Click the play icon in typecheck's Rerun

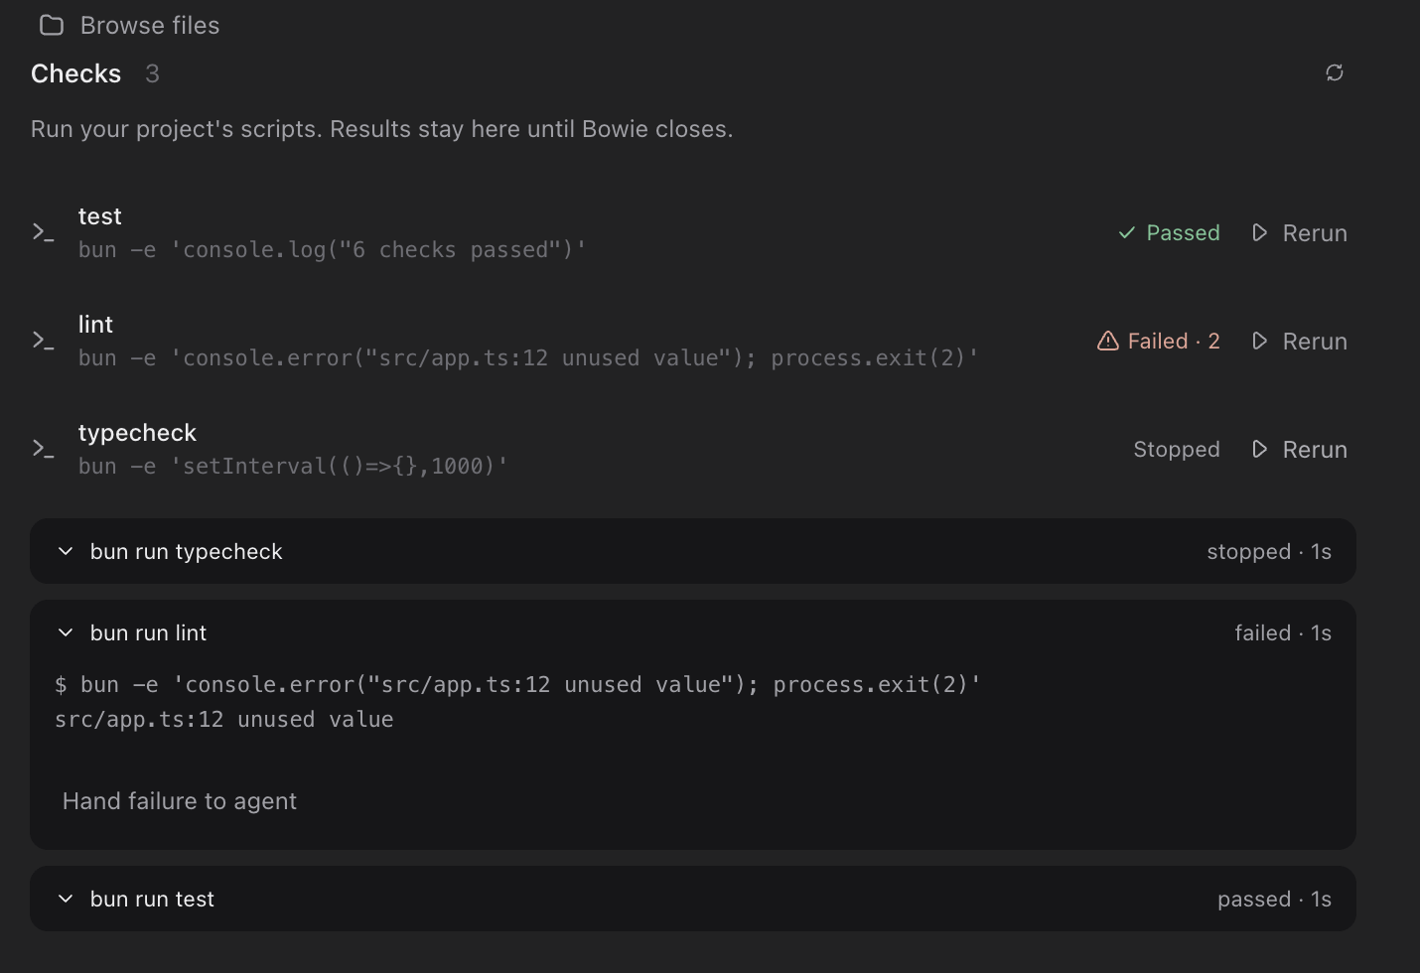coord(1260,449)
